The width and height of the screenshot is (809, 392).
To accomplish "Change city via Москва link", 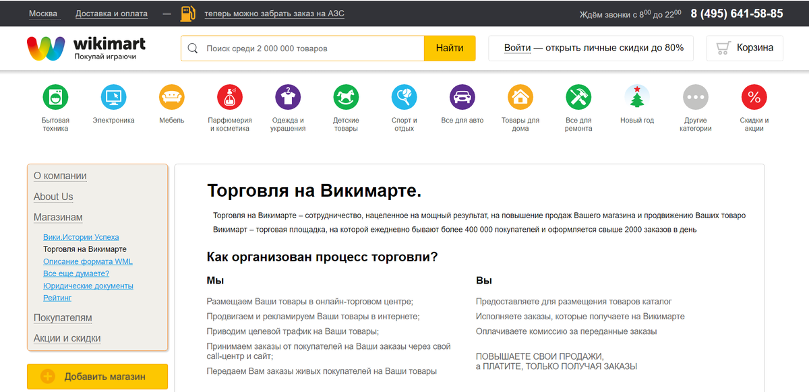I will [43, 13].
